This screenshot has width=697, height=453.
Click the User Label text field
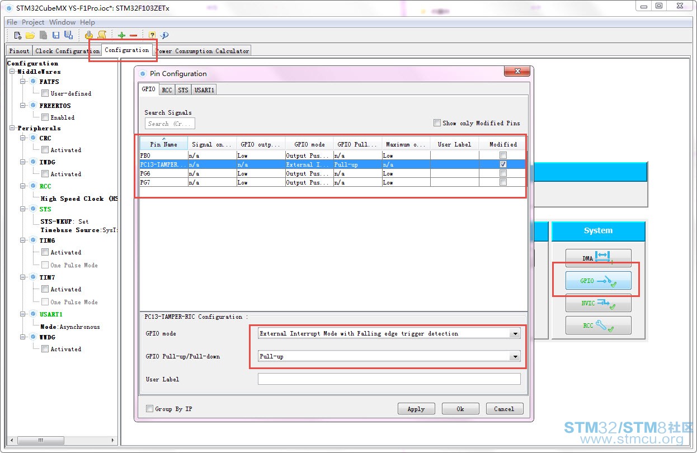389,379
